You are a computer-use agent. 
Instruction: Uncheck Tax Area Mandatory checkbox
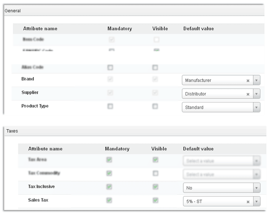coord(109,160)
